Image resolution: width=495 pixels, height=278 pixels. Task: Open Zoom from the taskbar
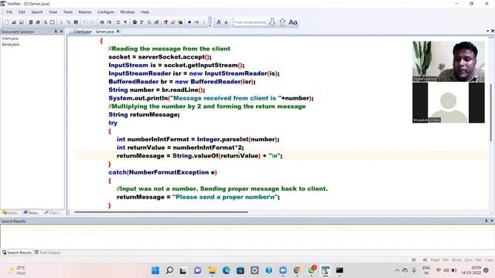283,270
